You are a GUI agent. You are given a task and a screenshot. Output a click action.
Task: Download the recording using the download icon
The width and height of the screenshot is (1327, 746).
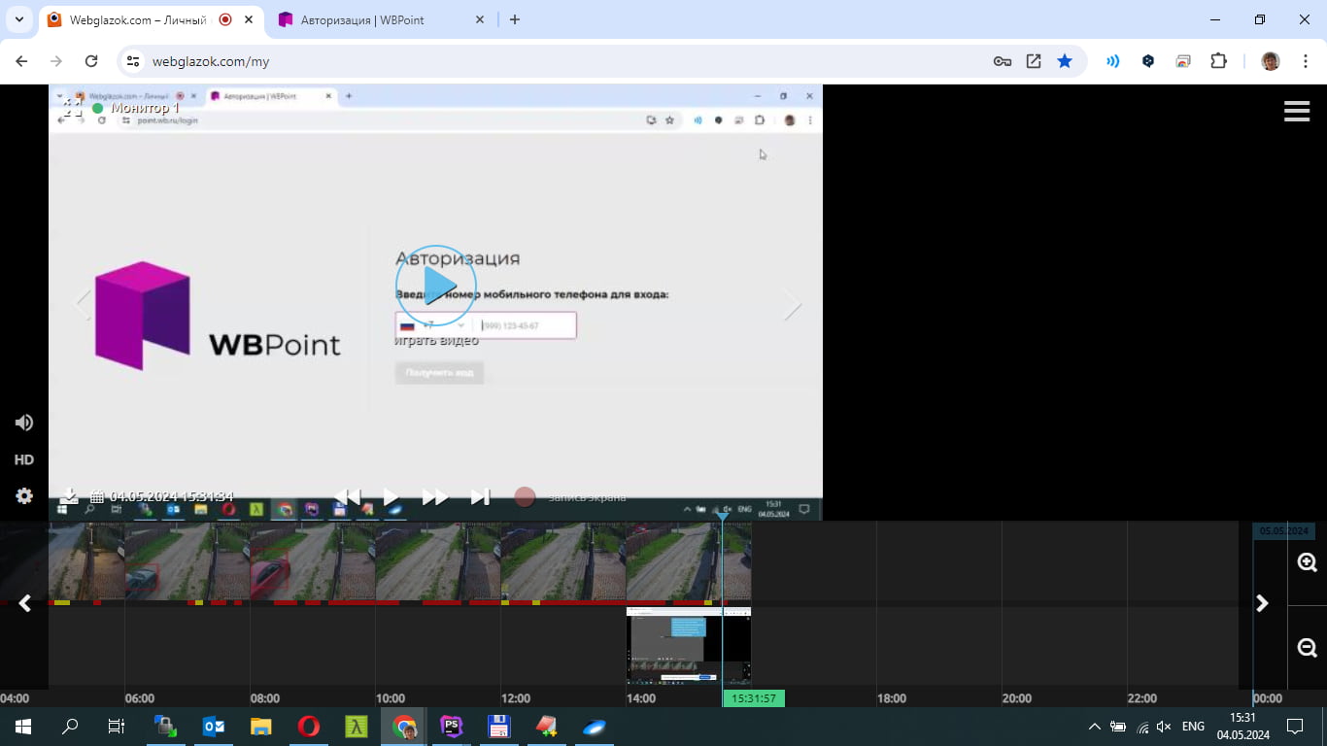click(70, 496)
